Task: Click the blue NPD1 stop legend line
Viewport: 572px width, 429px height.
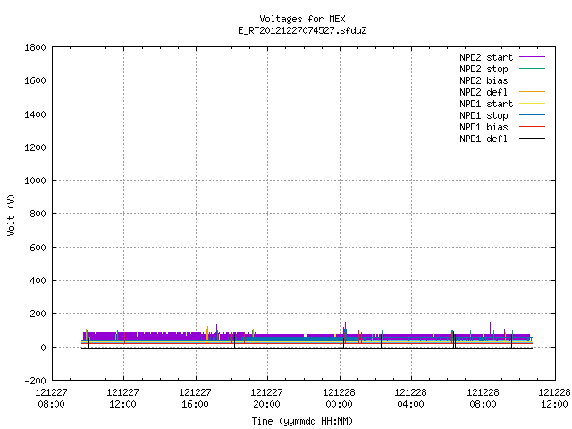Action: point(533,115)
